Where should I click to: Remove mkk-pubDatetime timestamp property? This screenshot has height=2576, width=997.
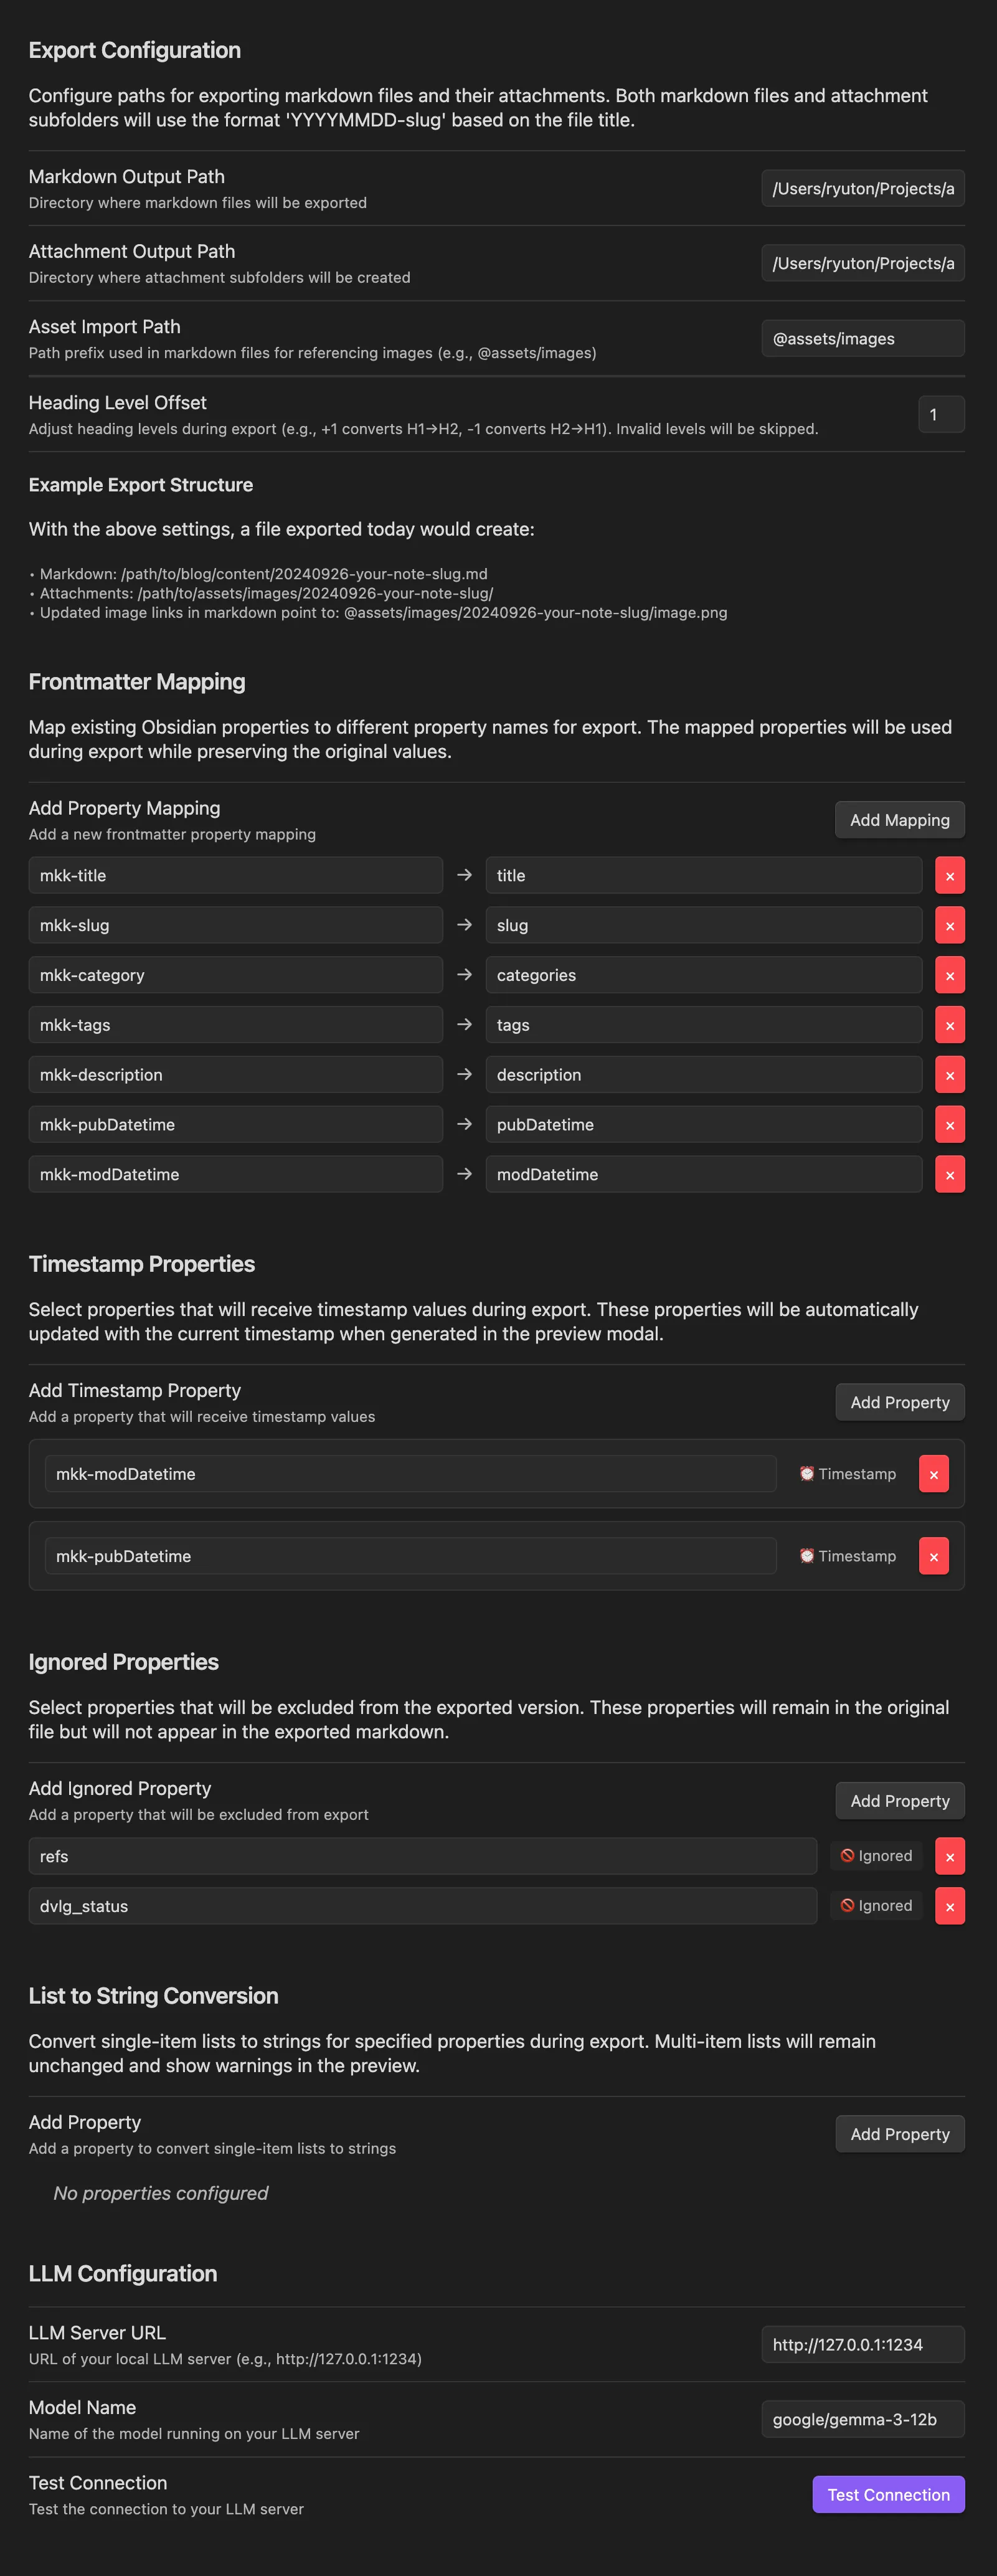coord(933,1556)
